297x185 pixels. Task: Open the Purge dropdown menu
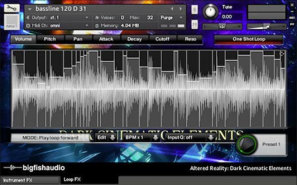[171, 18]
